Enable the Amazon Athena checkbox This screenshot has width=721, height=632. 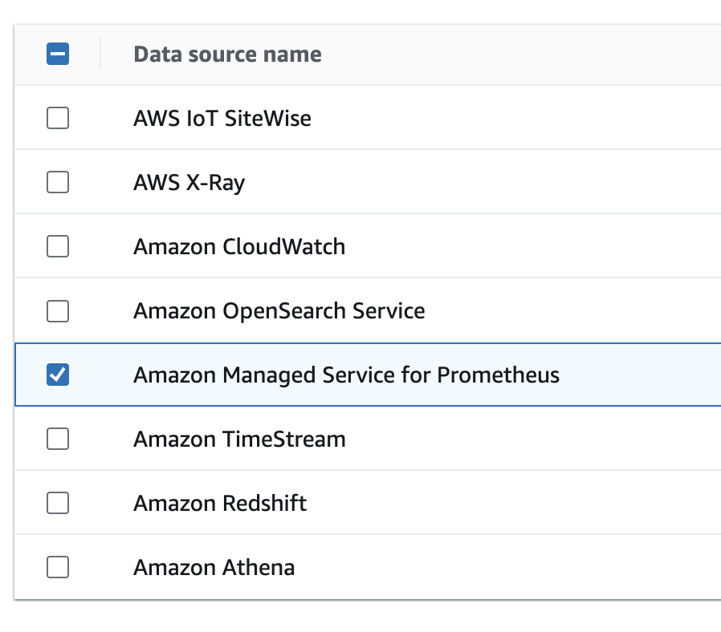pyautogui.click(x=58, y=567)
